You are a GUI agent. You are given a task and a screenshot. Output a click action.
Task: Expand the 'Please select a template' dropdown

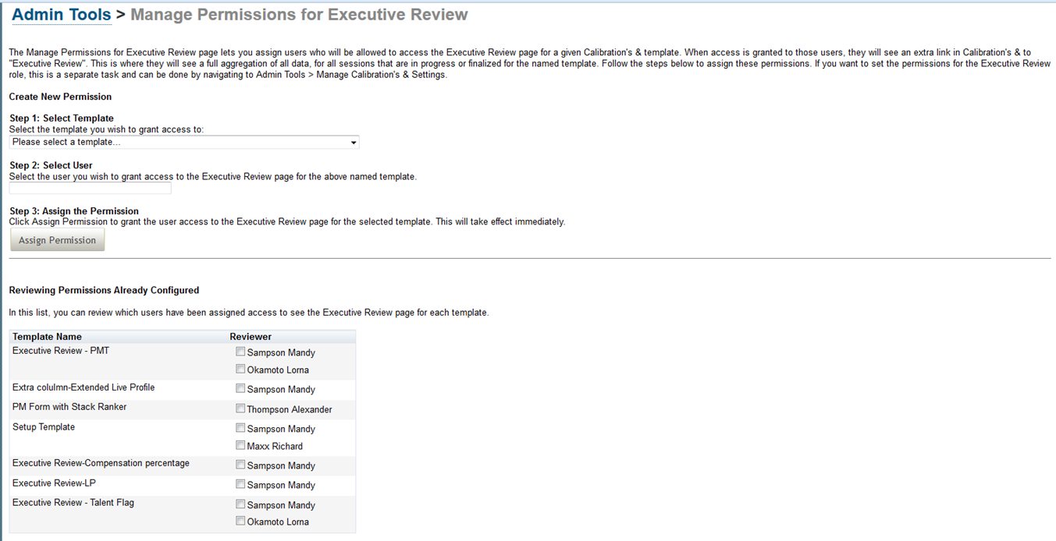[184, 143]
